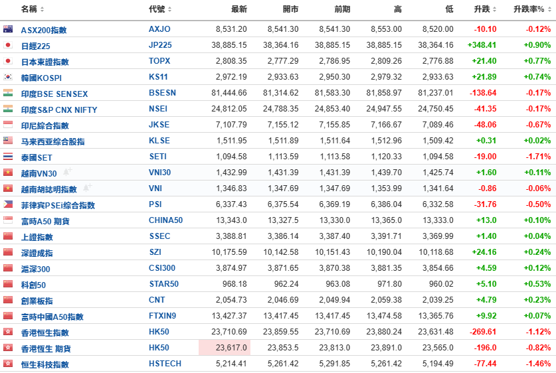Screen dimensions: 556x373
Task: Open the 越南胡誌明指數 link
Action: (48, 190)
